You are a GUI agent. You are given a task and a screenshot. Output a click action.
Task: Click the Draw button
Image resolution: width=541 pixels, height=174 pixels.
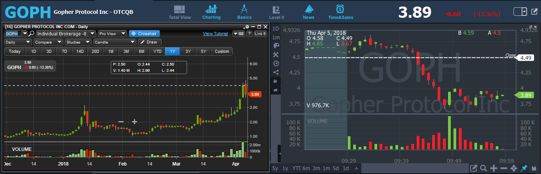pos(150,42)
